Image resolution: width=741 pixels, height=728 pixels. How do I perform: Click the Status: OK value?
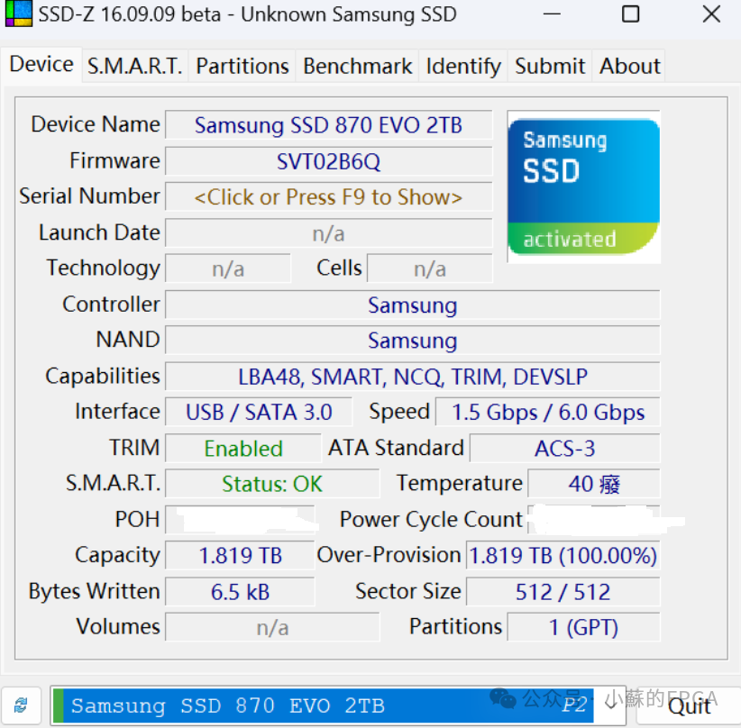click(272, 484)
